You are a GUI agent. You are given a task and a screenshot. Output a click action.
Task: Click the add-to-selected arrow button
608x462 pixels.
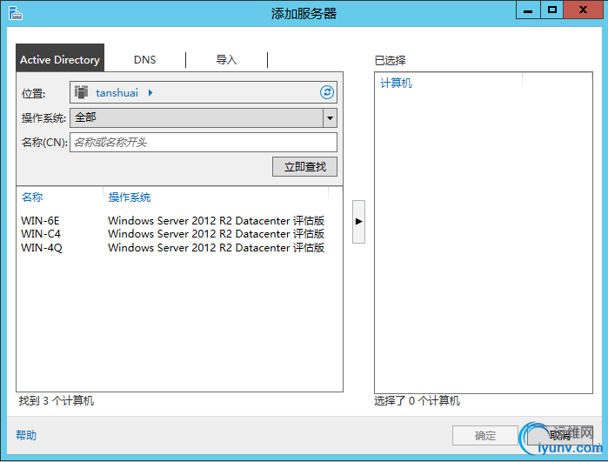point(358,222)
